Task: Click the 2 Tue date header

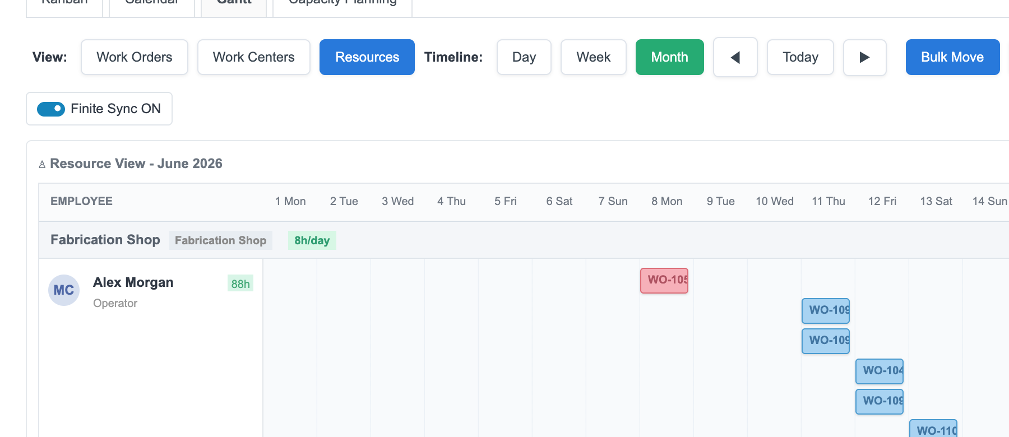Action: tap(344, 201)
